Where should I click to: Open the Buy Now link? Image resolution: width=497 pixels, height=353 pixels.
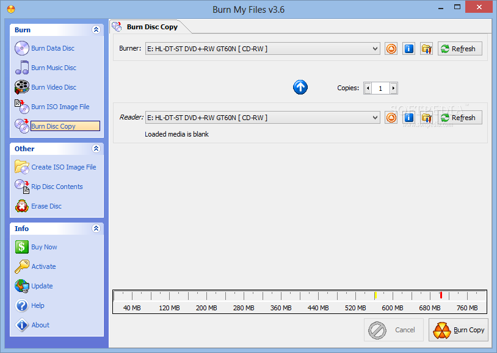44,247
